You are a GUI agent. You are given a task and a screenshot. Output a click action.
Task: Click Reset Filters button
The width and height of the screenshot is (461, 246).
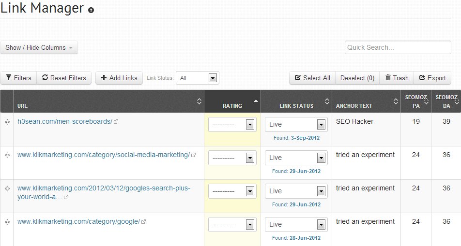click(x=64, y=78)
